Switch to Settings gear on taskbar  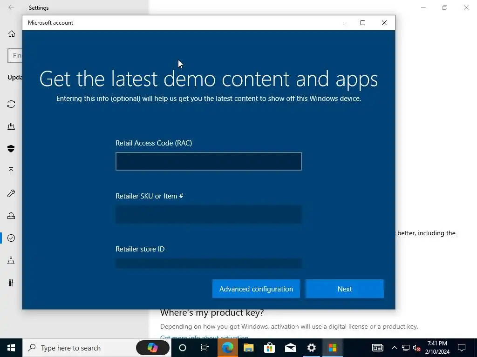[x=312, y=348]
